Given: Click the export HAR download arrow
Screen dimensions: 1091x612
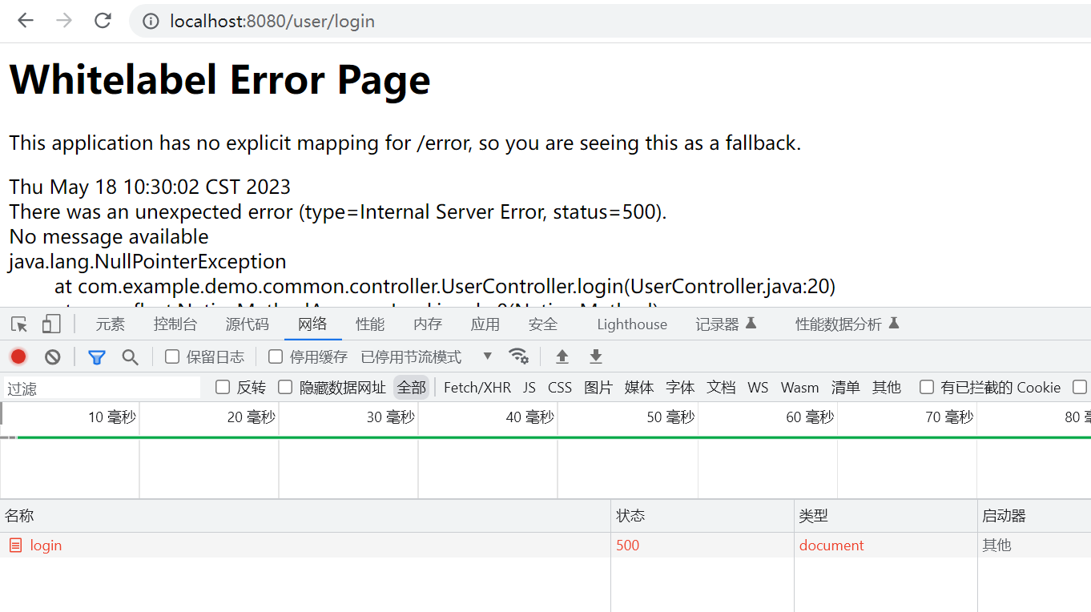Looking at the screenshot, I should [595, 356].
